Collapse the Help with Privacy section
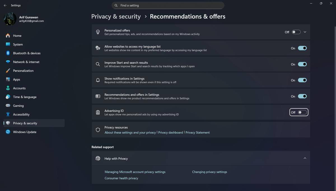 (305, 158)
